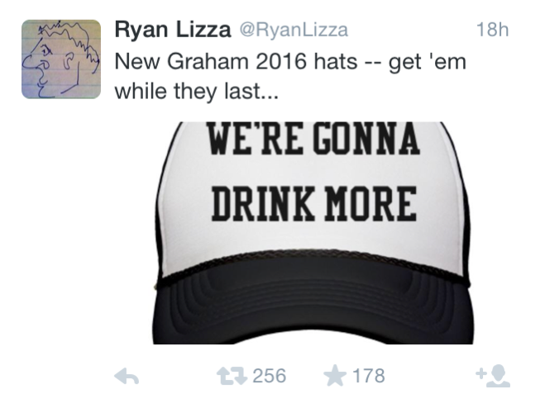Click 'while they last...' tweet line
Viewport: 545px width, 408px height.
click(x=197, y=92)
